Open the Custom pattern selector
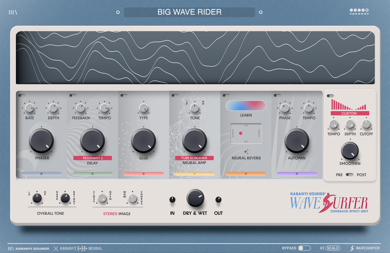Viewport: 390px width, 253px height. pos(350,113)
